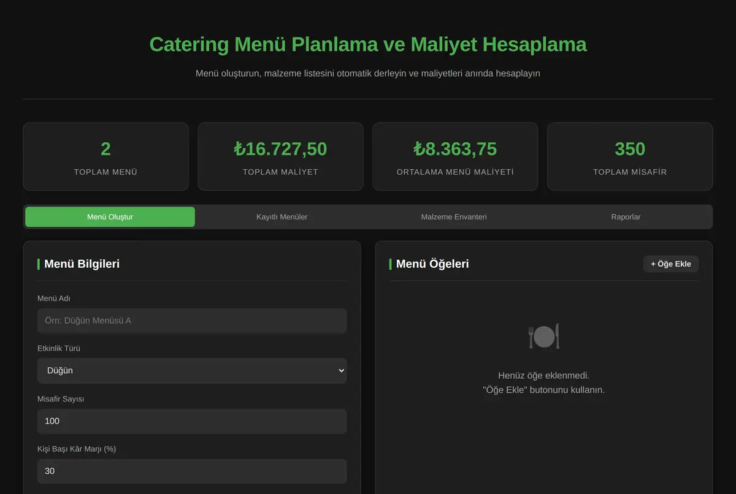The width and height of the screenshot is (736, 494).
Task: Go to the Malzeme Envanteri tab
Action: tap(454, 217)
